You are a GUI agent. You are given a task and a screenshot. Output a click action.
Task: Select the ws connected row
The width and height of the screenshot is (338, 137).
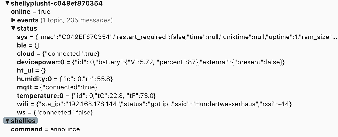55,113
